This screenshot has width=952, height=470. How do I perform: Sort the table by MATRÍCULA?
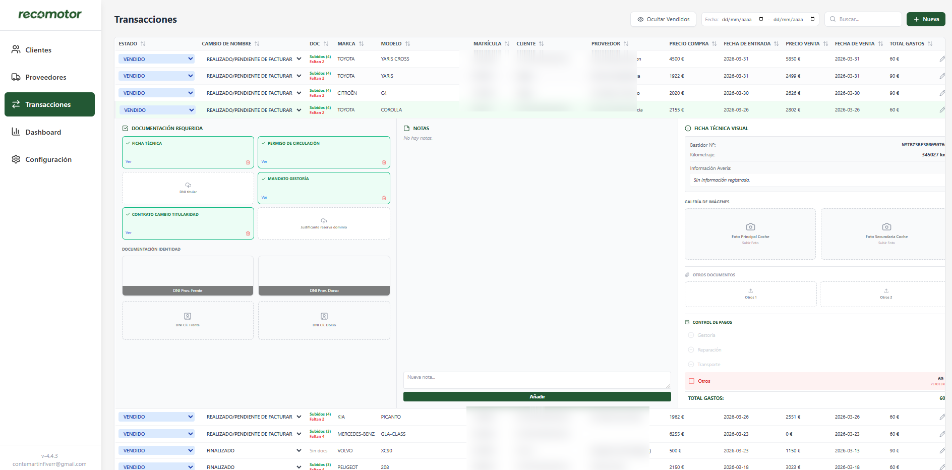(507, 44)
